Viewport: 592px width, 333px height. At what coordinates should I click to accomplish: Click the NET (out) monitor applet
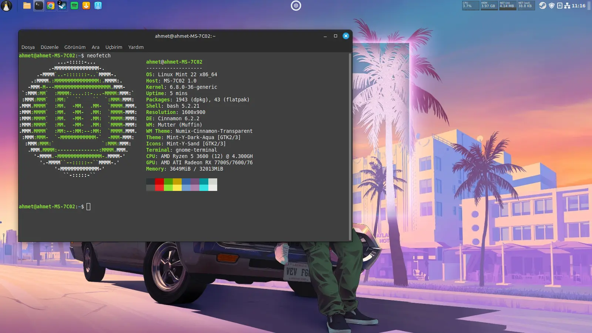click(526, 5)
